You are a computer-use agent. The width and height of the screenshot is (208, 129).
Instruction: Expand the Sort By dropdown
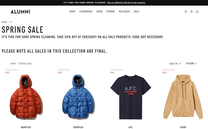[175, 64]
